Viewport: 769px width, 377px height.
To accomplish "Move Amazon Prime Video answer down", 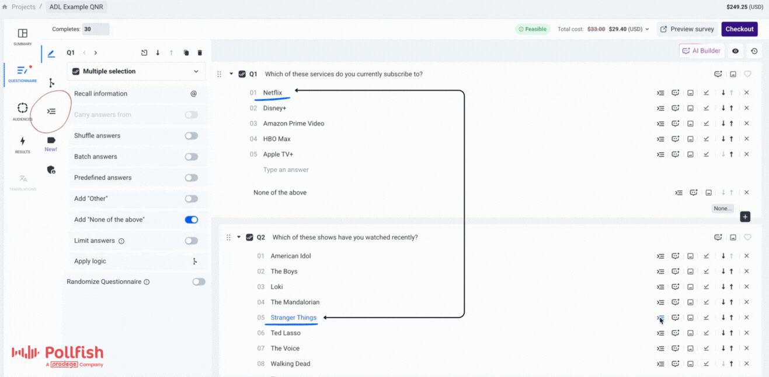I will point(723,124).
